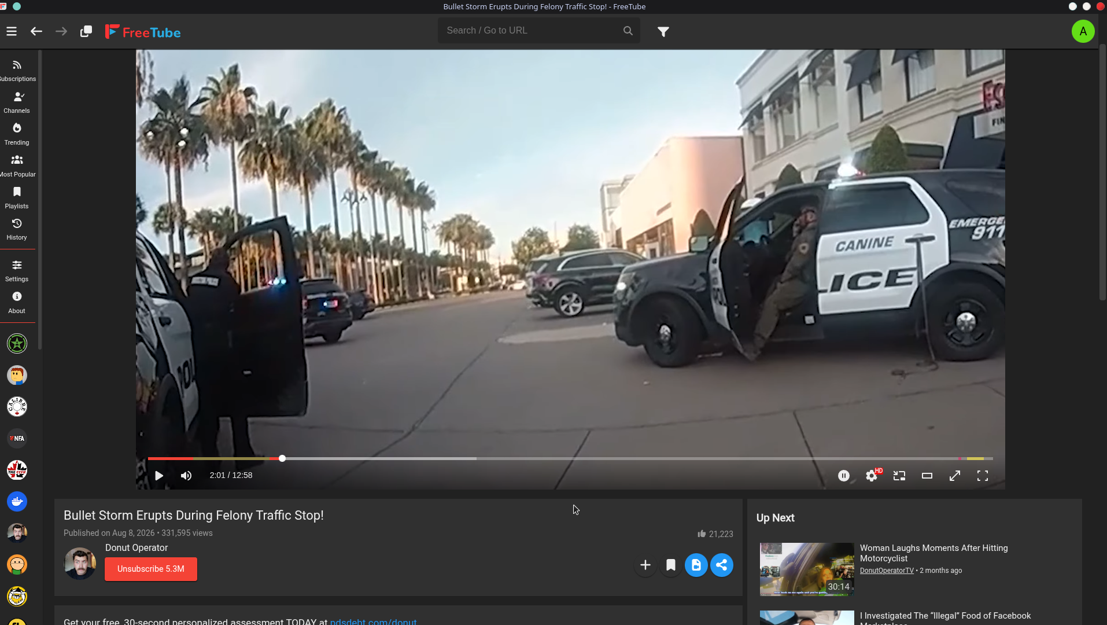The height and width of the screenshot is (625, 1107).
Task: Open the yellow viking channel avatar
Action: tap(17, 596)
